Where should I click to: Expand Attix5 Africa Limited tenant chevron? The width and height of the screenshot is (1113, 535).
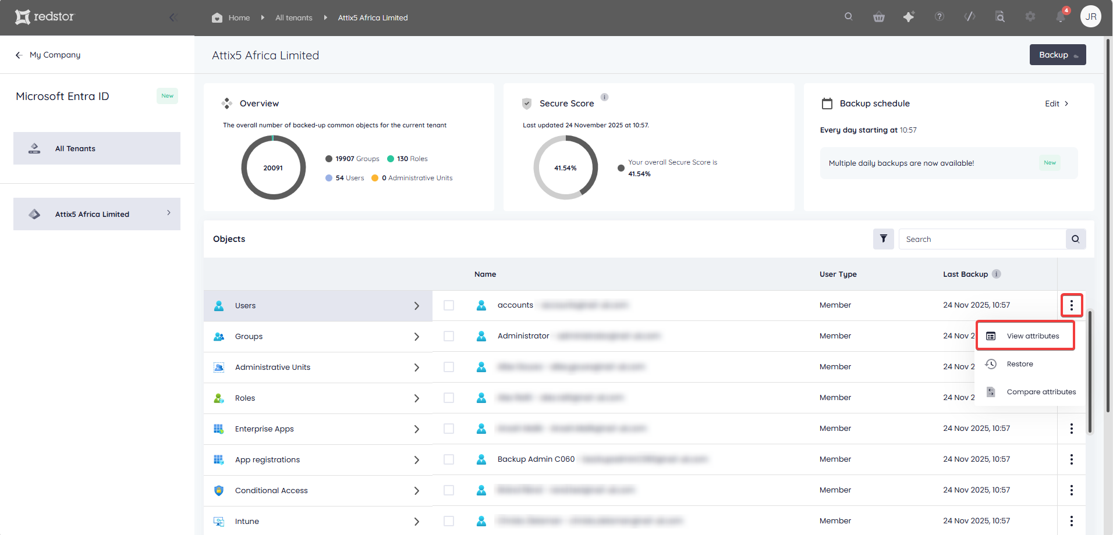[169, 213]
